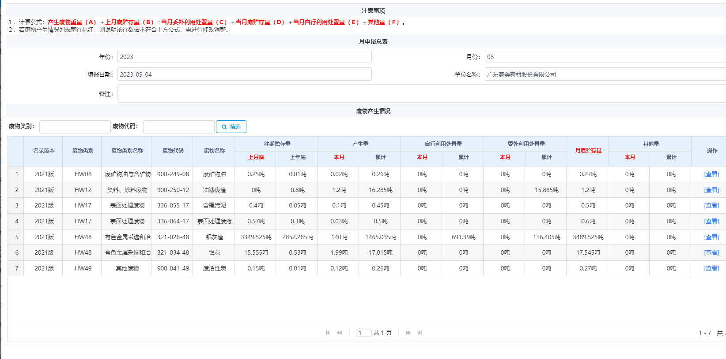
Task: Open 查看 link for 铝灰渣 row
Action: pos(711,237)
